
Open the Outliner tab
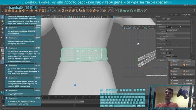point(8,15)
